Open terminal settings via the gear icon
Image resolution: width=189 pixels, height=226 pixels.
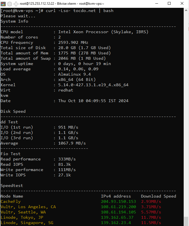[x=9, y=4]
